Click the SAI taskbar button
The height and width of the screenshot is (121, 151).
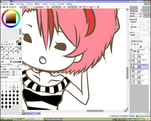[53, 119]
